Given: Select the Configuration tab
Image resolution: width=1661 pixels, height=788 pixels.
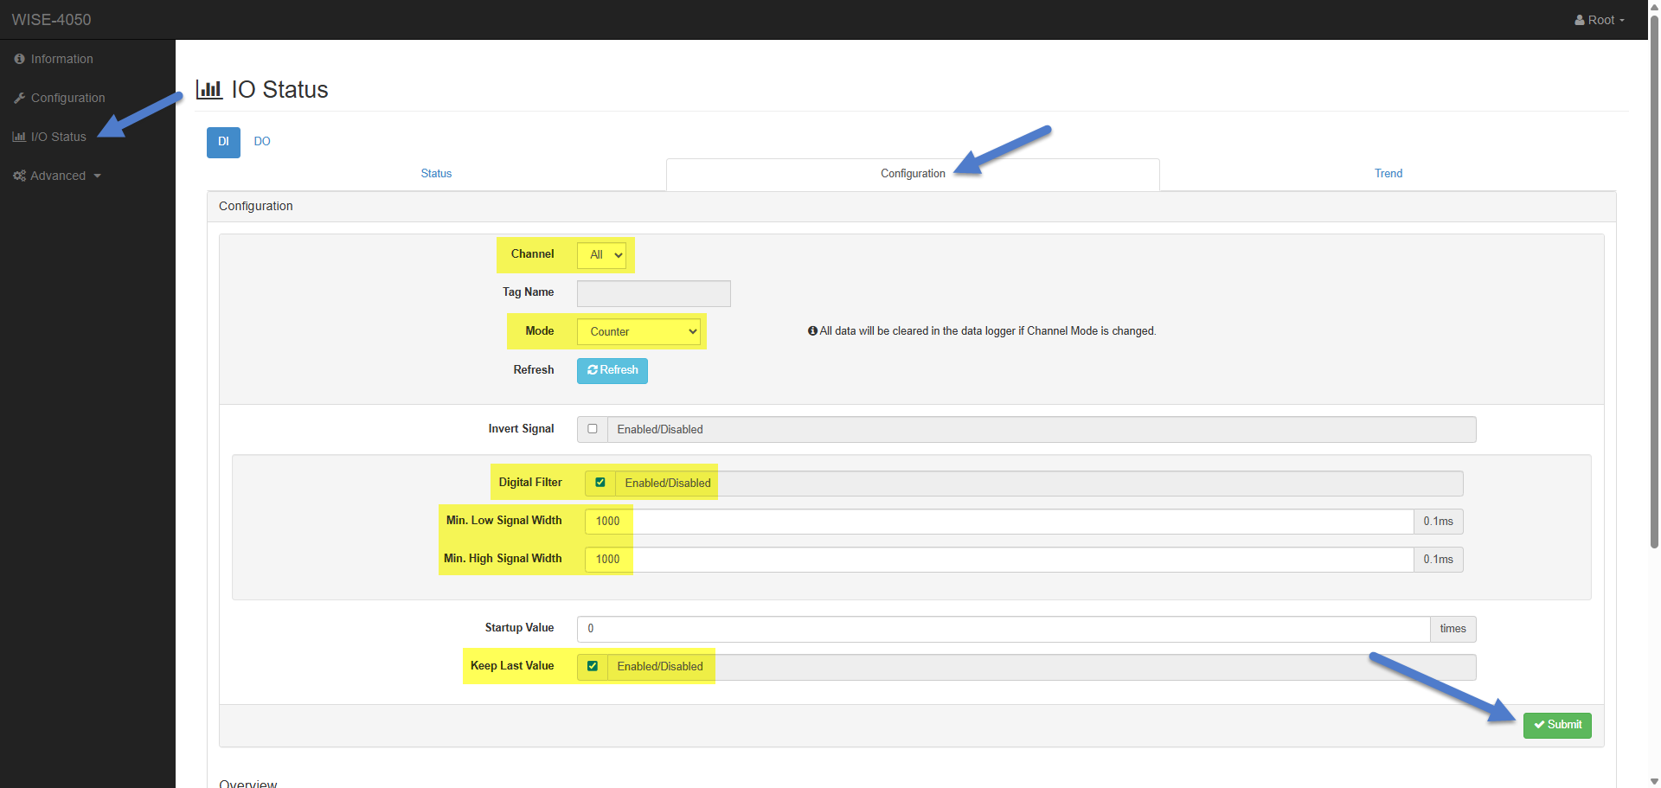Looking at the screenshot, I should tap(913, 174).
